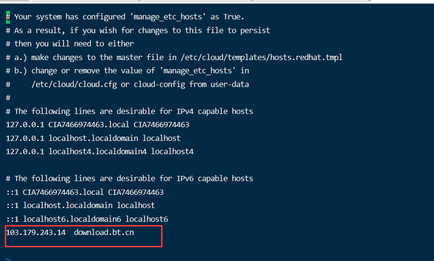The height and width of the screenshot is (261, 434).
Task: Click the IPv6 capable hosts comment line
Action: (129, 179)
